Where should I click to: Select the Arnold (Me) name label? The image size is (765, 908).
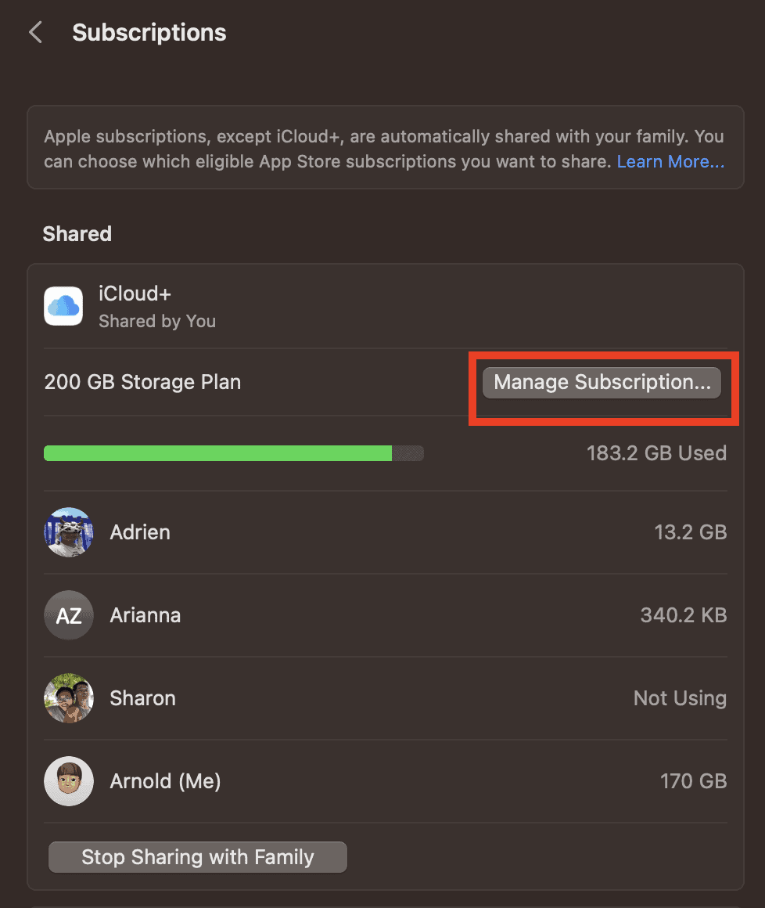(x=166, y=781)
